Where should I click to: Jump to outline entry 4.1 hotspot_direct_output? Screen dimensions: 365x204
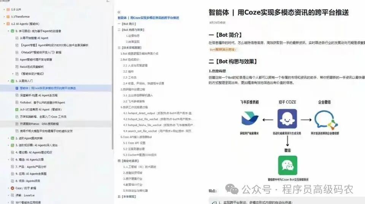coord(157,113)
